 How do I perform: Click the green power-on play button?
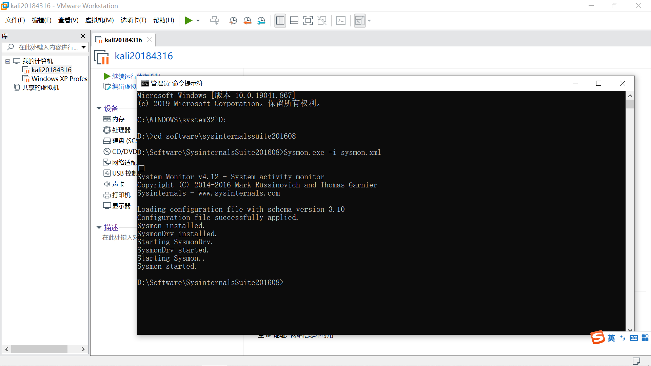[x=189, y=21]
